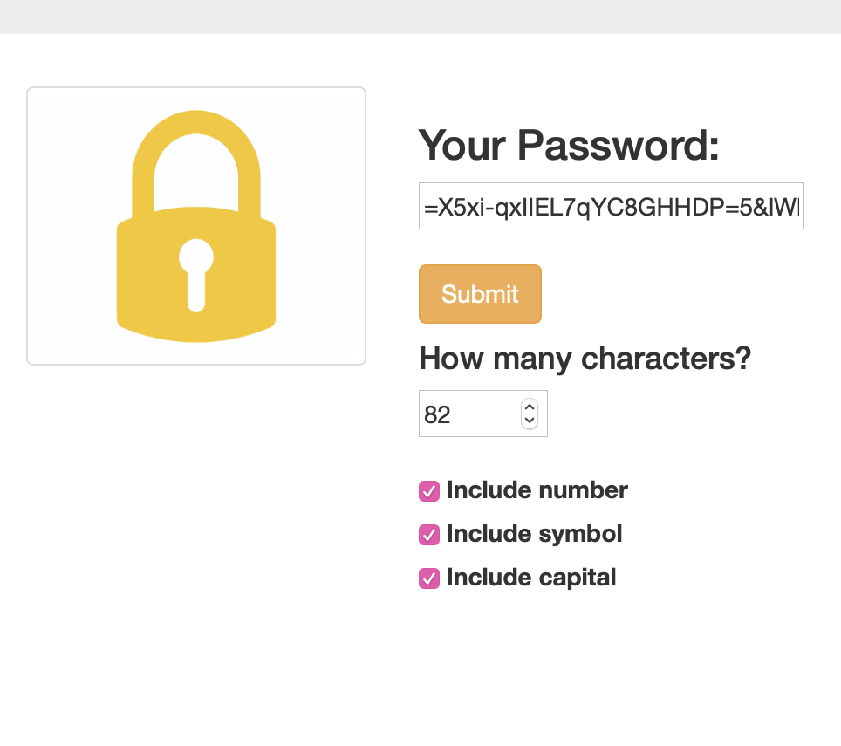The height and width of the screenshot is (746, 841).
Task: Select the padlock image panel
Action: coord(196,225)
